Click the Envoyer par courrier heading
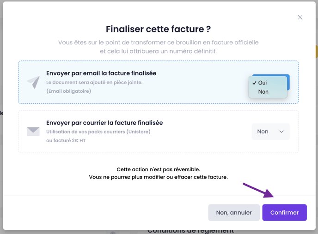Screen dimensions: 318x234 (104, 123)
